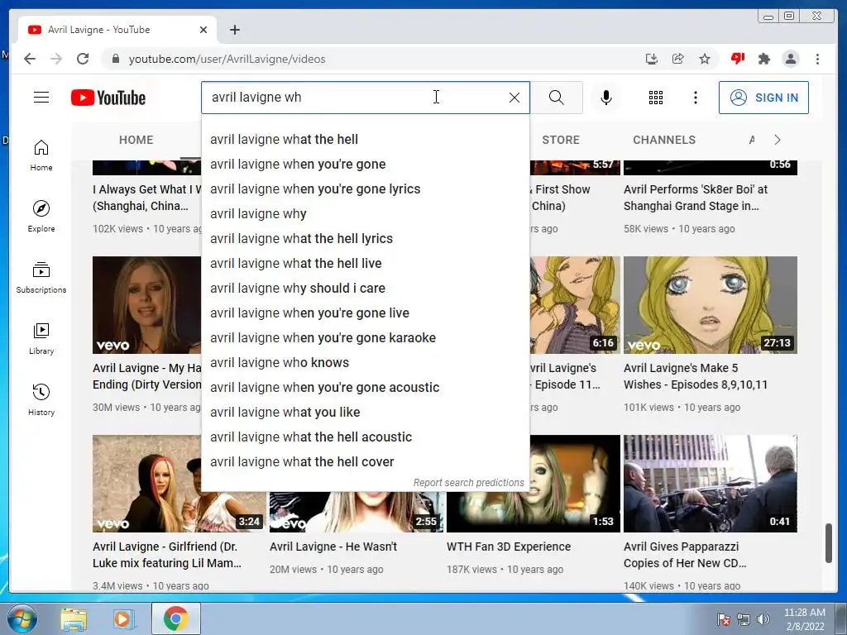Close the Avril Lavigne - YouTube tab
The width and height of the screenshot is (847, 635).
[203, 30]
